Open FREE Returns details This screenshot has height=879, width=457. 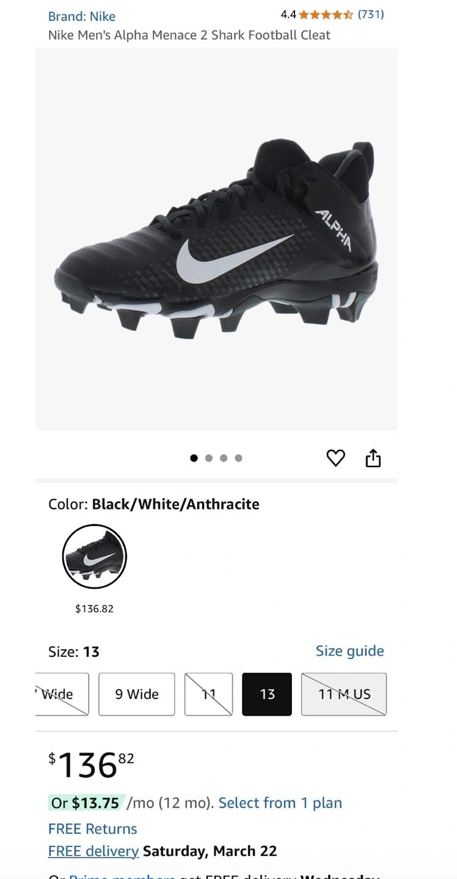coord(93,829)
